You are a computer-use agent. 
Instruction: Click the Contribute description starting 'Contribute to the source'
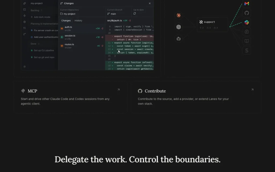(x=183, y=101)
